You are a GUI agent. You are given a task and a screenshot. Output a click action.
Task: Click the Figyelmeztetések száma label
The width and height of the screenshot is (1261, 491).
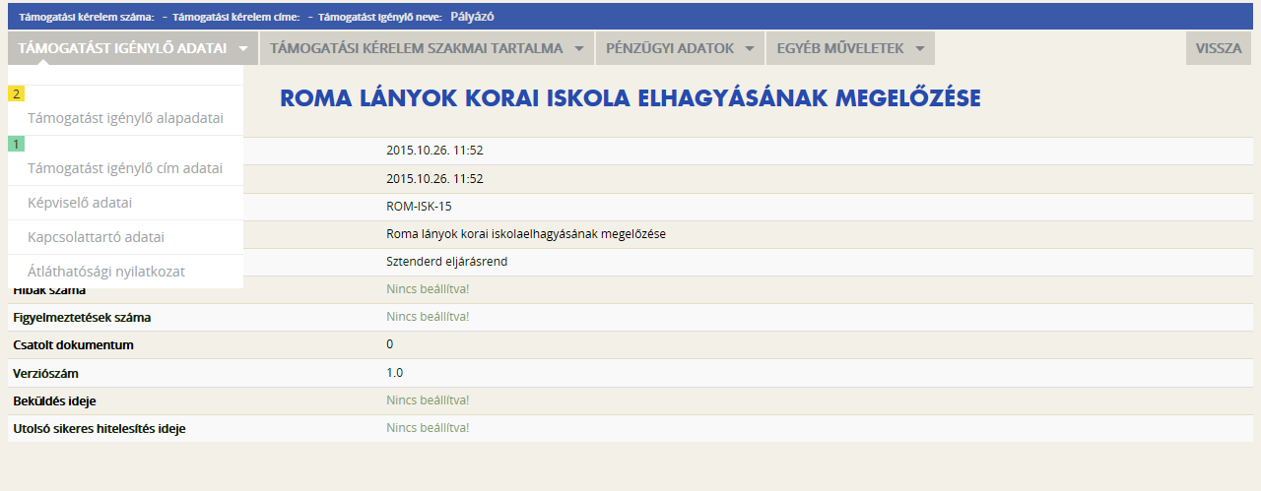tap(82, 318)
